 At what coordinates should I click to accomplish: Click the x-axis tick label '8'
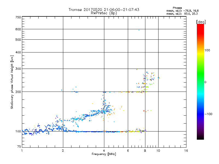coord(145,151)
